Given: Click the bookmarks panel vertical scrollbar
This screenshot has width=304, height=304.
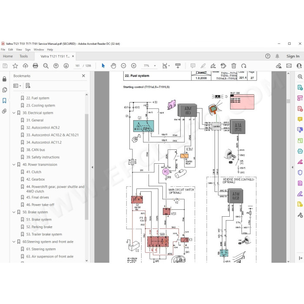Looking at the screenshot, I should click(87, 167).
